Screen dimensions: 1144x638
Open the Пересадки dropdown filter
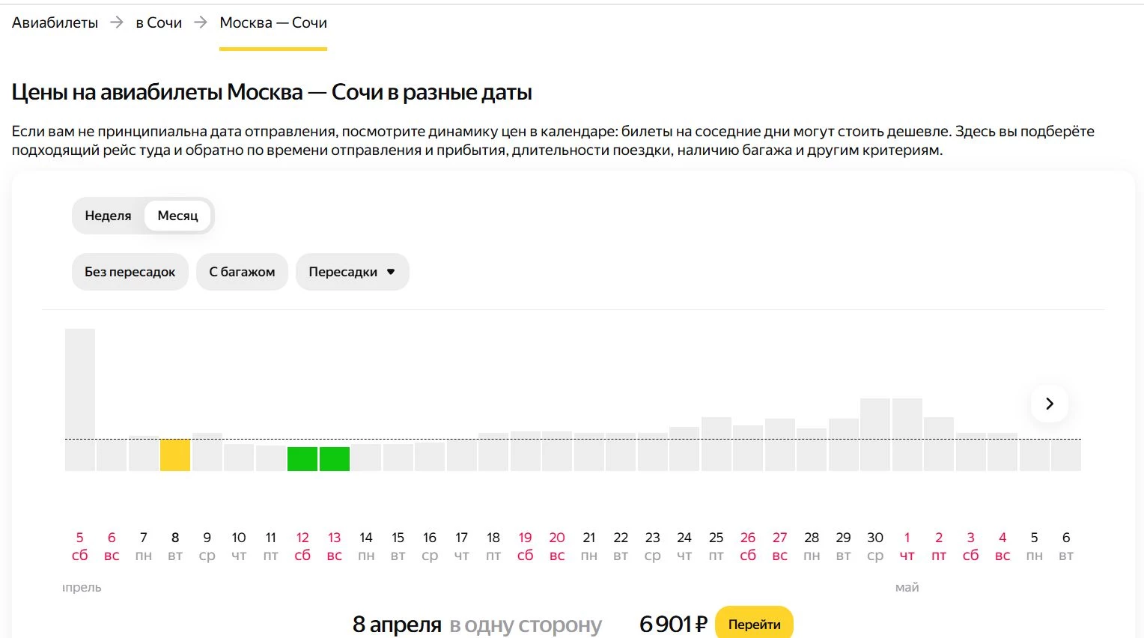(353, 272)
